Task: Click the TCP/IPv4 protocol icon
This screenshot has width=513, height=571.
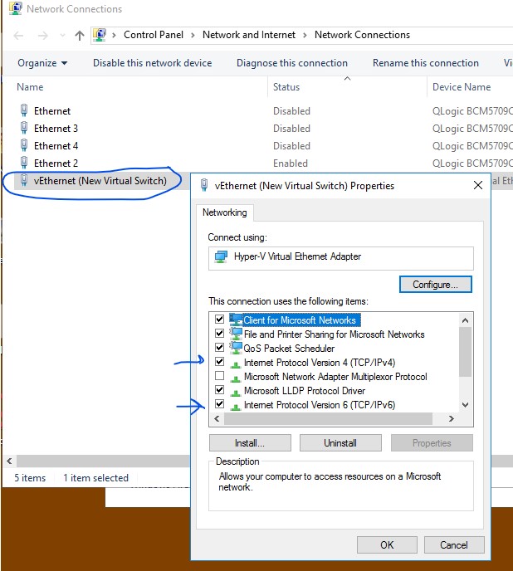Action: pos(236,364)
